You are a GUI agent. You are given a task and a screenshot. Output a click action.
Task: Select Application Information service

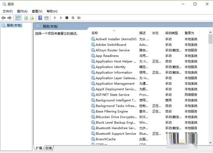[144, 72]
